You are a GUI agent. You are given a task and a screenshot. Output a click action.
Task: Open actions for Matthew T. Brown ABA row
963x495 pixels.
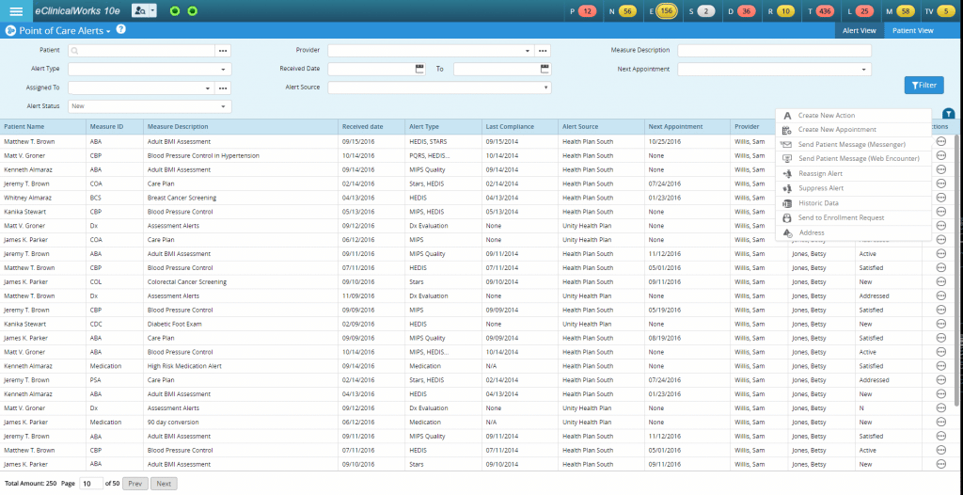(x=940, y=141)
